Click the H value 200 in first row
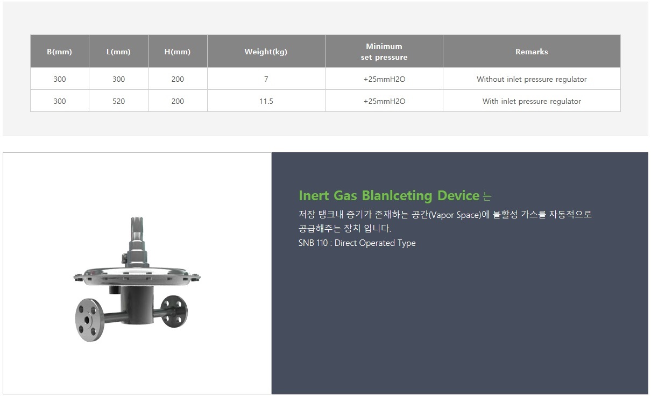The height and width of the screenshot is (403, 651). [178, 79]
